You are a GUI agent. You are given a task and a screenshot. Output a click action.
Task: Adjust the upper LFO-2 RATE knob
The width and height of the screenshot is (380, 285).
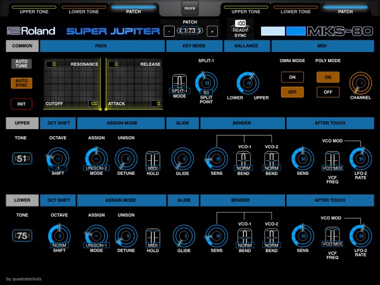360,159
